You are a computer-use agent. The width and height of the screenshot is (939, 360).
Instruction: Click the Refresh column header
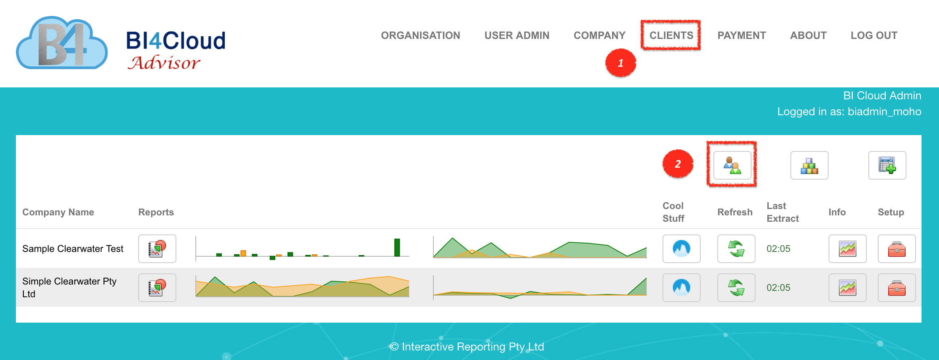[735, 212]
